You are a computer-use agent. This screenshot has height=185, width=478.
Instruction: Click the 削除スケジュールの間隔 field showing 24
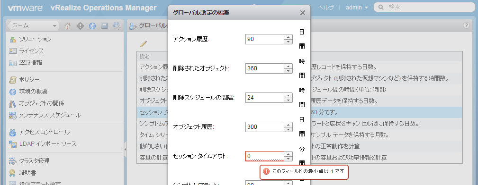265,98
